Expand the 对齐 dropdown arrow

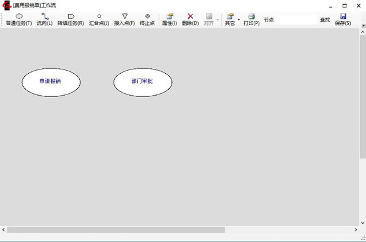pos(218,20)
